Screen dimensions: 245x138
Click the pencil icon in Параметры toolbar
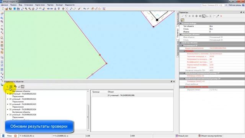pos(217,16)
